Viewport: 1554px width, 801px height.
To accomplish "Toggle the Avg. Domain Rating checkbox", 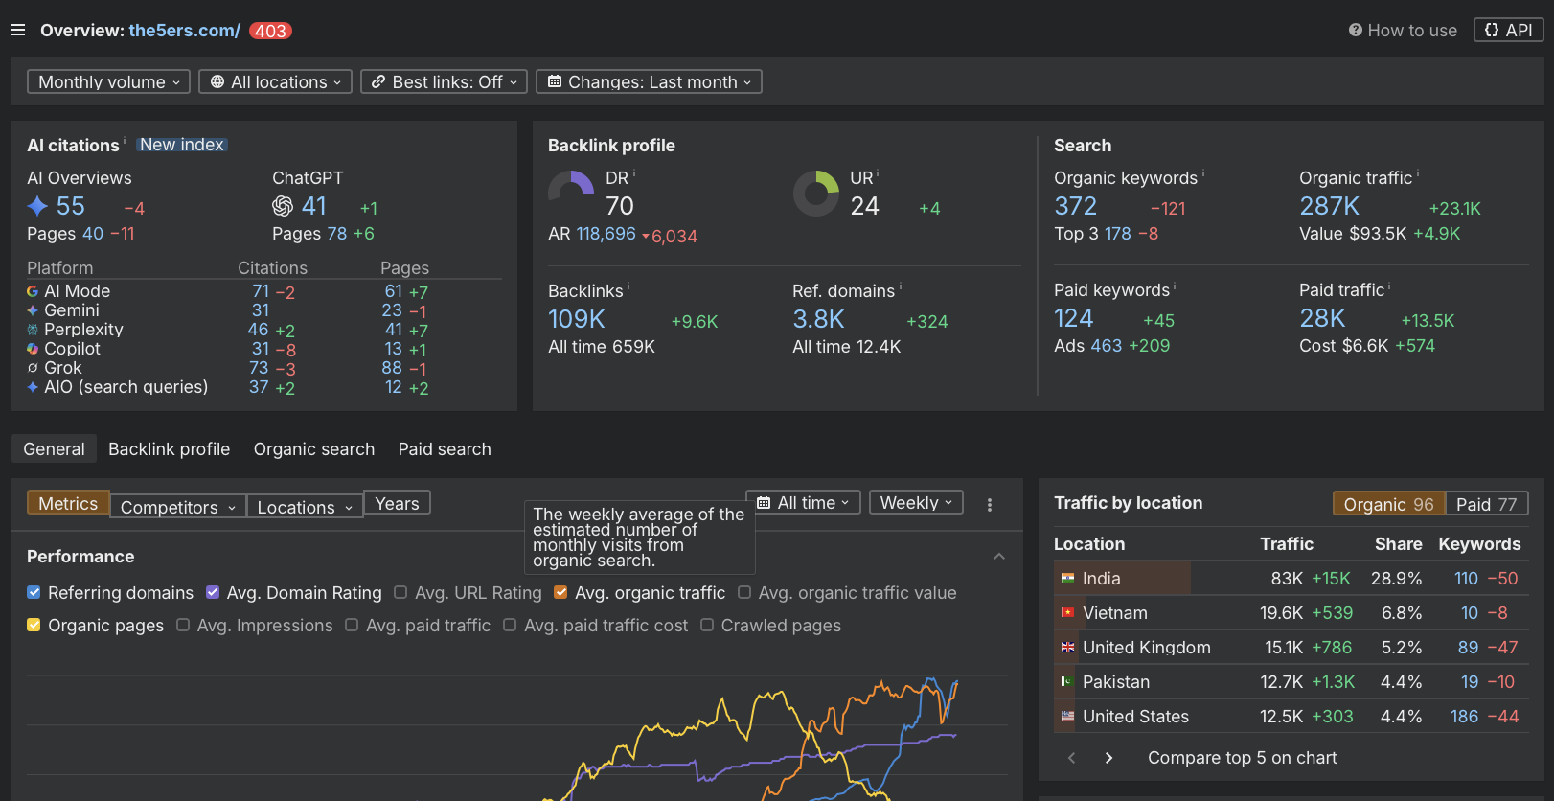I will (213, 593).
